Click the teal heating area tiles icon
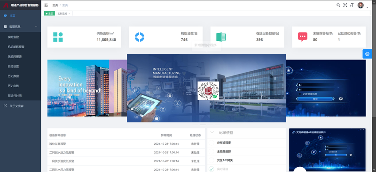The image size is (376, 172). [x=58, y=37]
